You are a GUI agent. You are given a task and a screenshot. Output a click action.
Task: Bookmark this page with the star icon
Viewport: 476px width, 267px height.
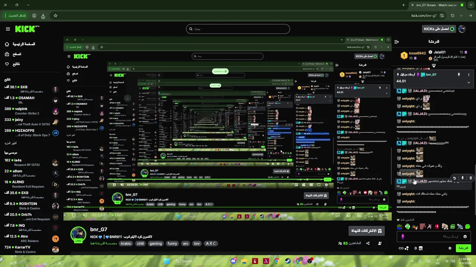(x=55, y=16)
